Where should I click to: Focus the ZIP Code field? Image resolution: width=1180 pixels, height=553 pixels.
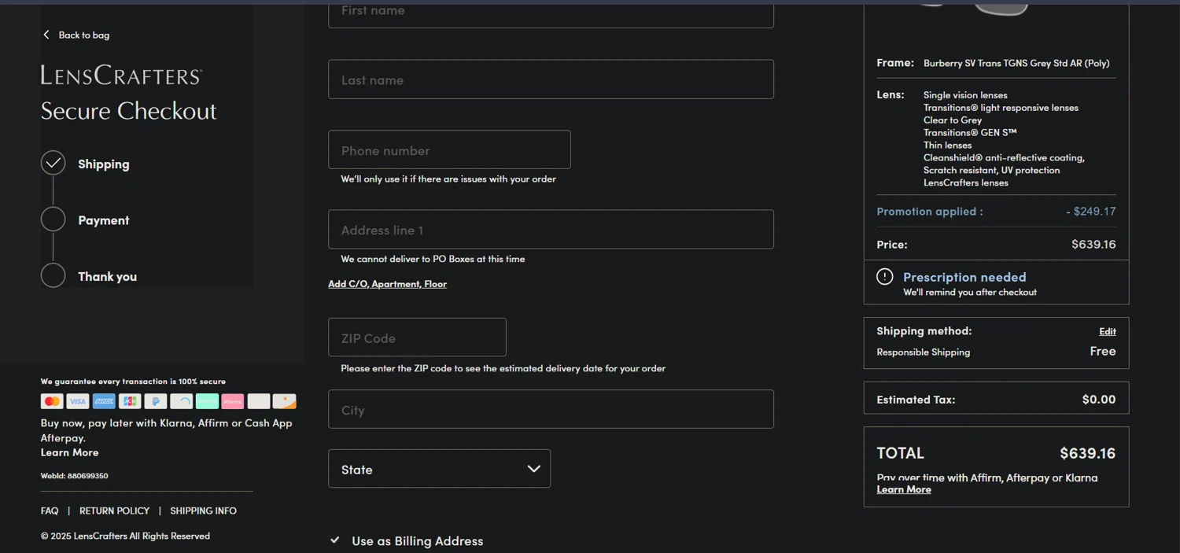(x=417, y=337)
